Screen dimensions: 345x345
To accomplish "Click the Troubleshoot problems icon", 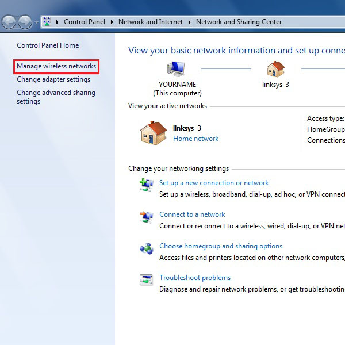I will [x=146, y=280].
